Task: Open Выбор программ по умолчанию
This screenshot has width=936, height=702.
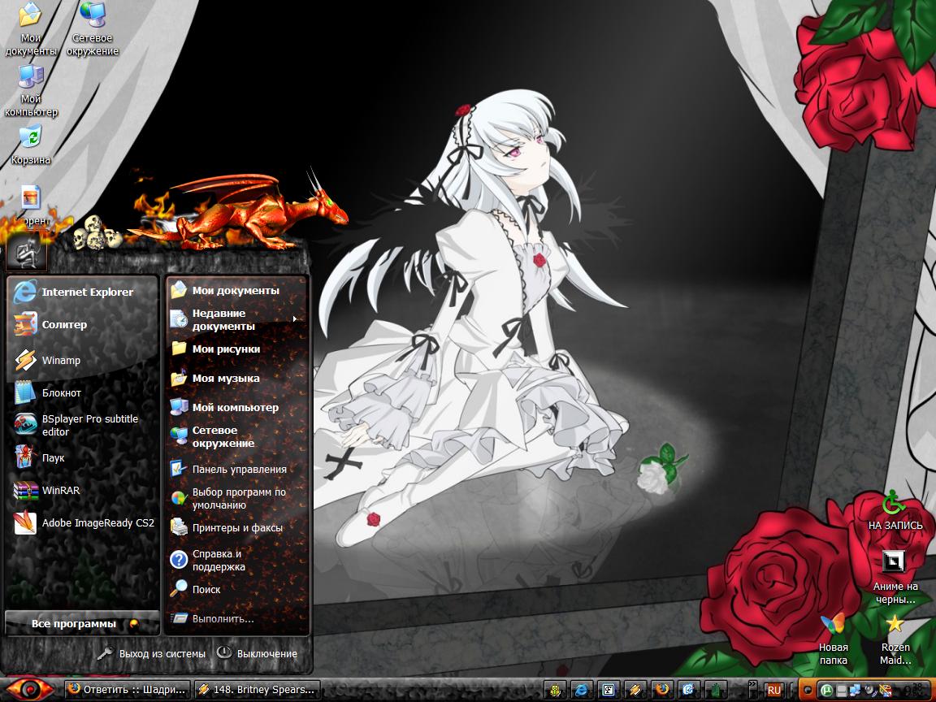Action: coord(237,498)
